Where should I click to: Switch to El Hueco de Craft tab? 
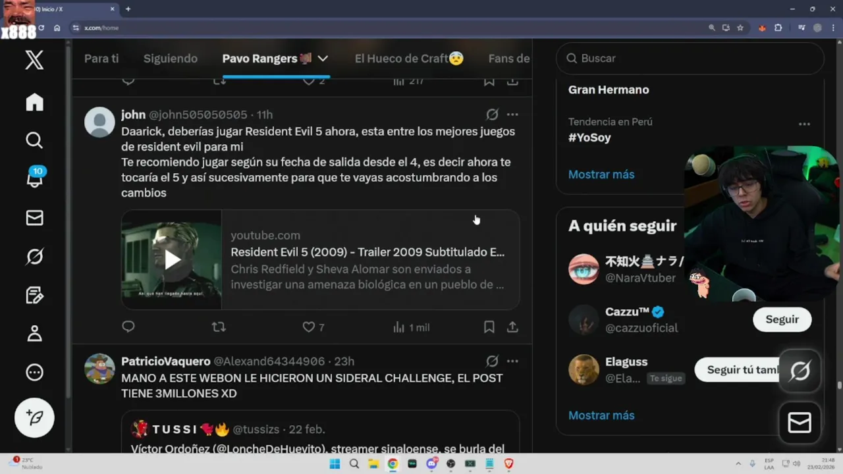[409, 59]
